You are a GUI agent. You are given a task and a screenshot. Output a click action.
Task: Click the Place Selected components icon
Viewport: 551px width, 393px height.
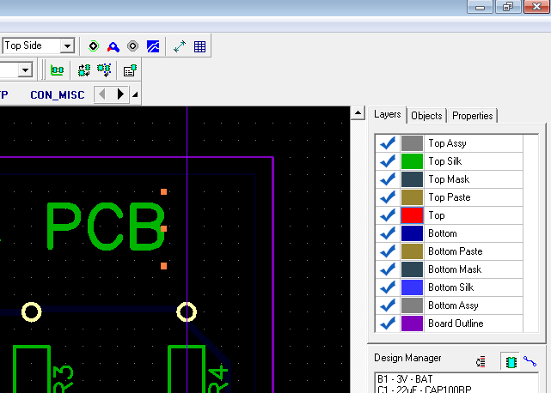pyautogui.click(x=104, y=70)
